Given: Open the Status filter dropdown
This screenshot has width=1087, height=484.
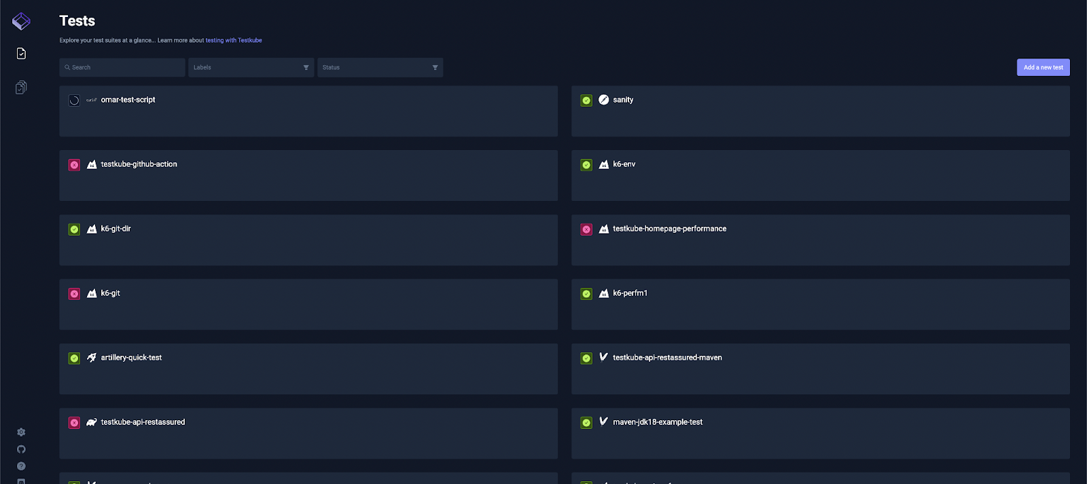Looking at the screenshot, I should [380, 67].
